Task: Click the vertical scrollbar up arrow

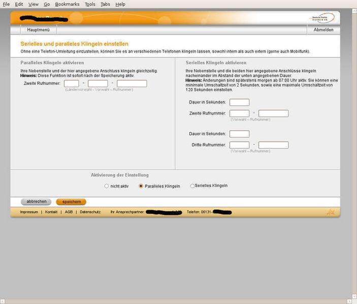Action: click(x=354, y=11)
